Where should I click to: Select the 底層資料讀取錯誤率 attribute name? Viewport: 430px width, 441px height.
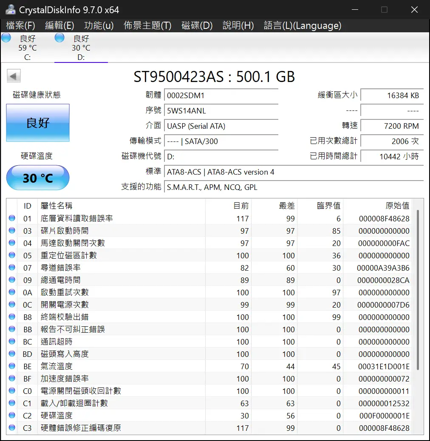click(77, 218)
